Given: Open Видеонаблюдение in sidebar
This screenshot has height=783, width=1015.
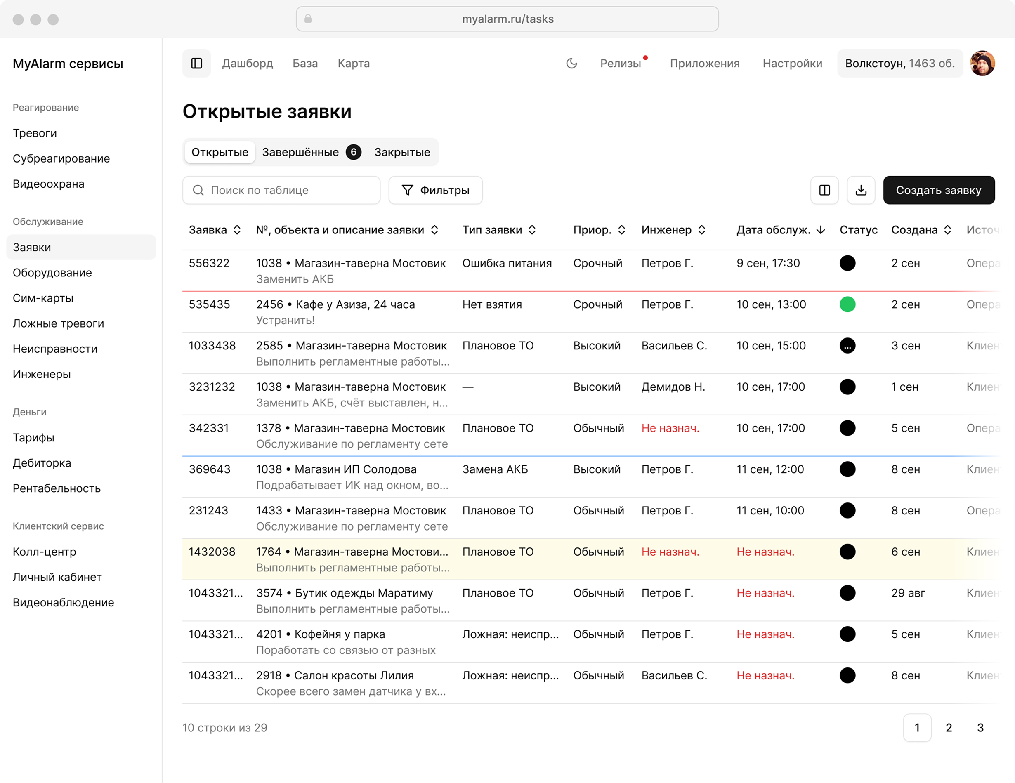Looking at the screenshot, I should coord(63,603).
